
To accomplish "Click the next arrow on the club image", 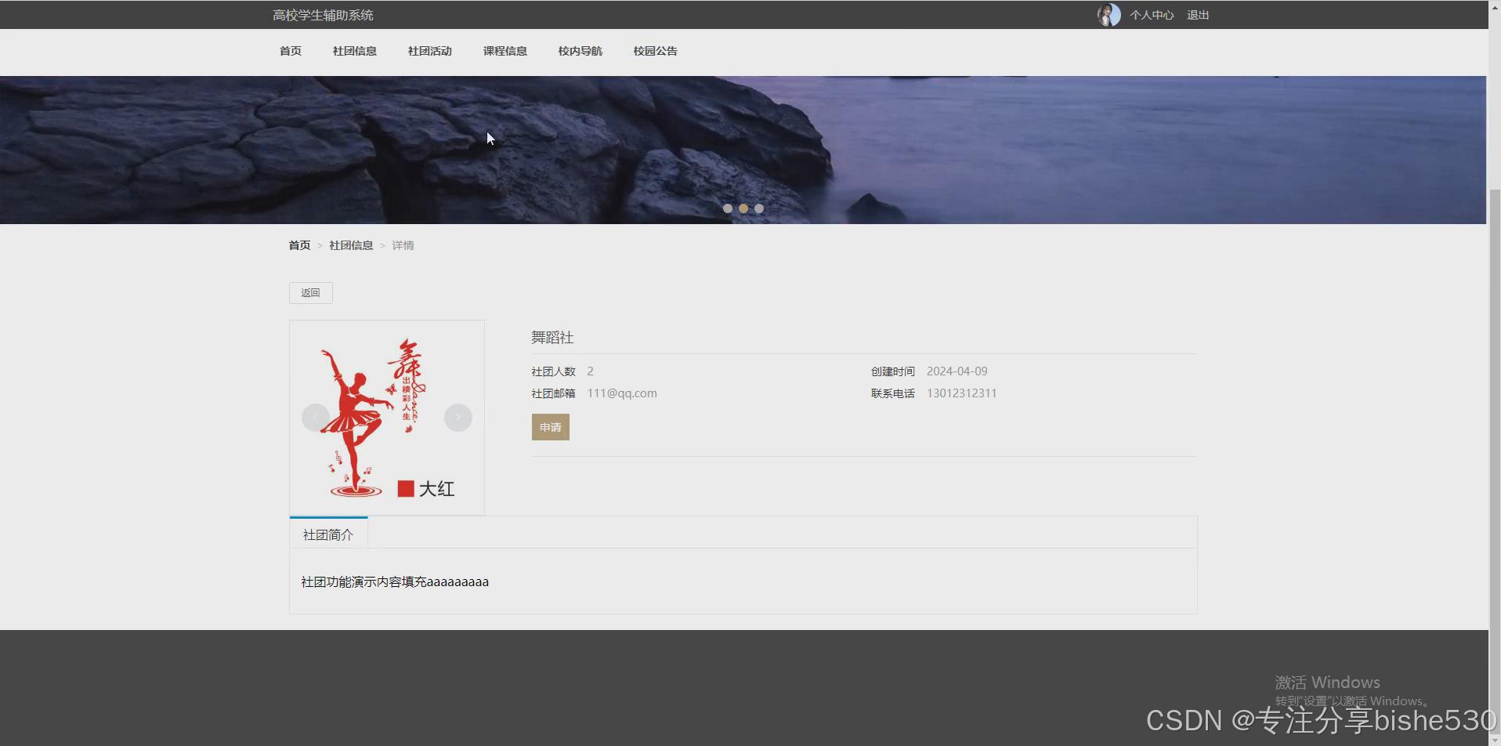I will [458, 417].
